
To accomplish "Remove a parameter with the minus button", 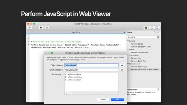I will pos(70,93).
